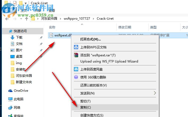Choose 打开方式(H)... from context menu
This screenshot has height=117, width=188.
(x=115, y=39)
